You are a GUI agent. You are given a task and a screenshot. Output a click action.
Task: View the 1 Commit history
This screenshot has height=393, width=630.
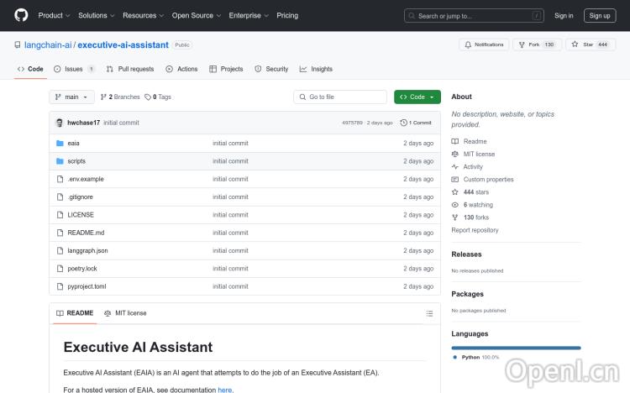(416, 123)
